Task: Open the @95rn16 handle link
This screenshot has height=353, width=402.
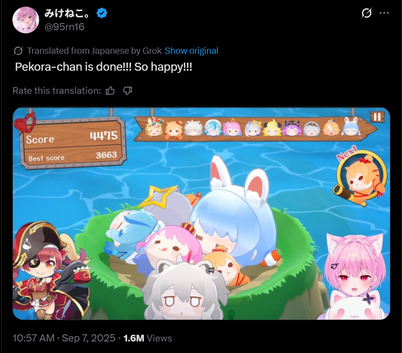Action: click(64, 27)
